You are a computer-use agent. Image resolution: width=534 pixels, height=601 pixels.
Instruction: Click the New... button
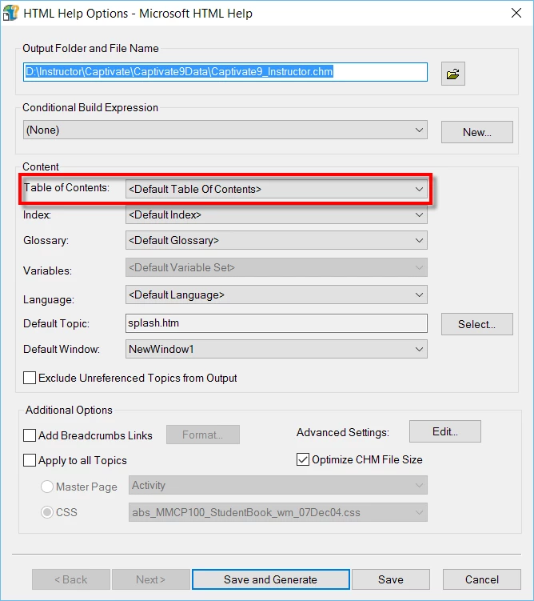(x=477, y=132)
